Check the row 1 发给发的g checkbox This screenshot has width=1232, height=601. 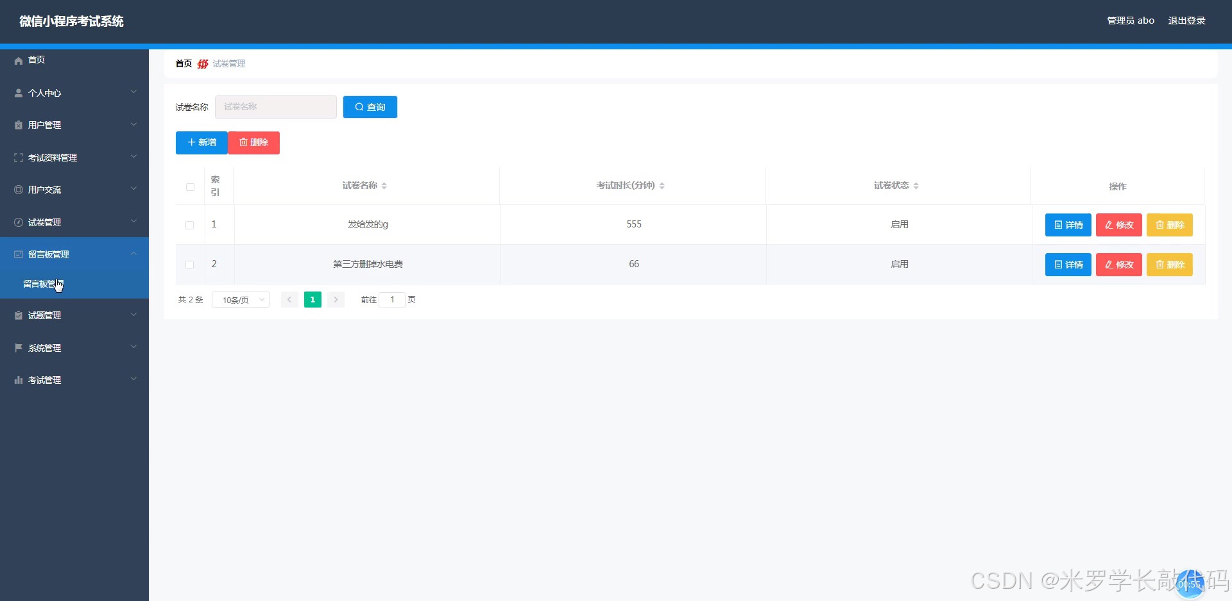coord(190,225)
